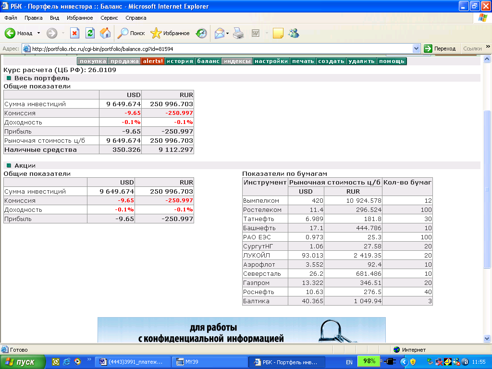Open Edit icon dropdown arrow
The image size is (492, 369).
coord(267,33)
